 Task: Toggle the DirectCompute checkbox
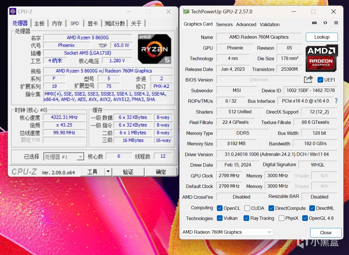(271, 208)
